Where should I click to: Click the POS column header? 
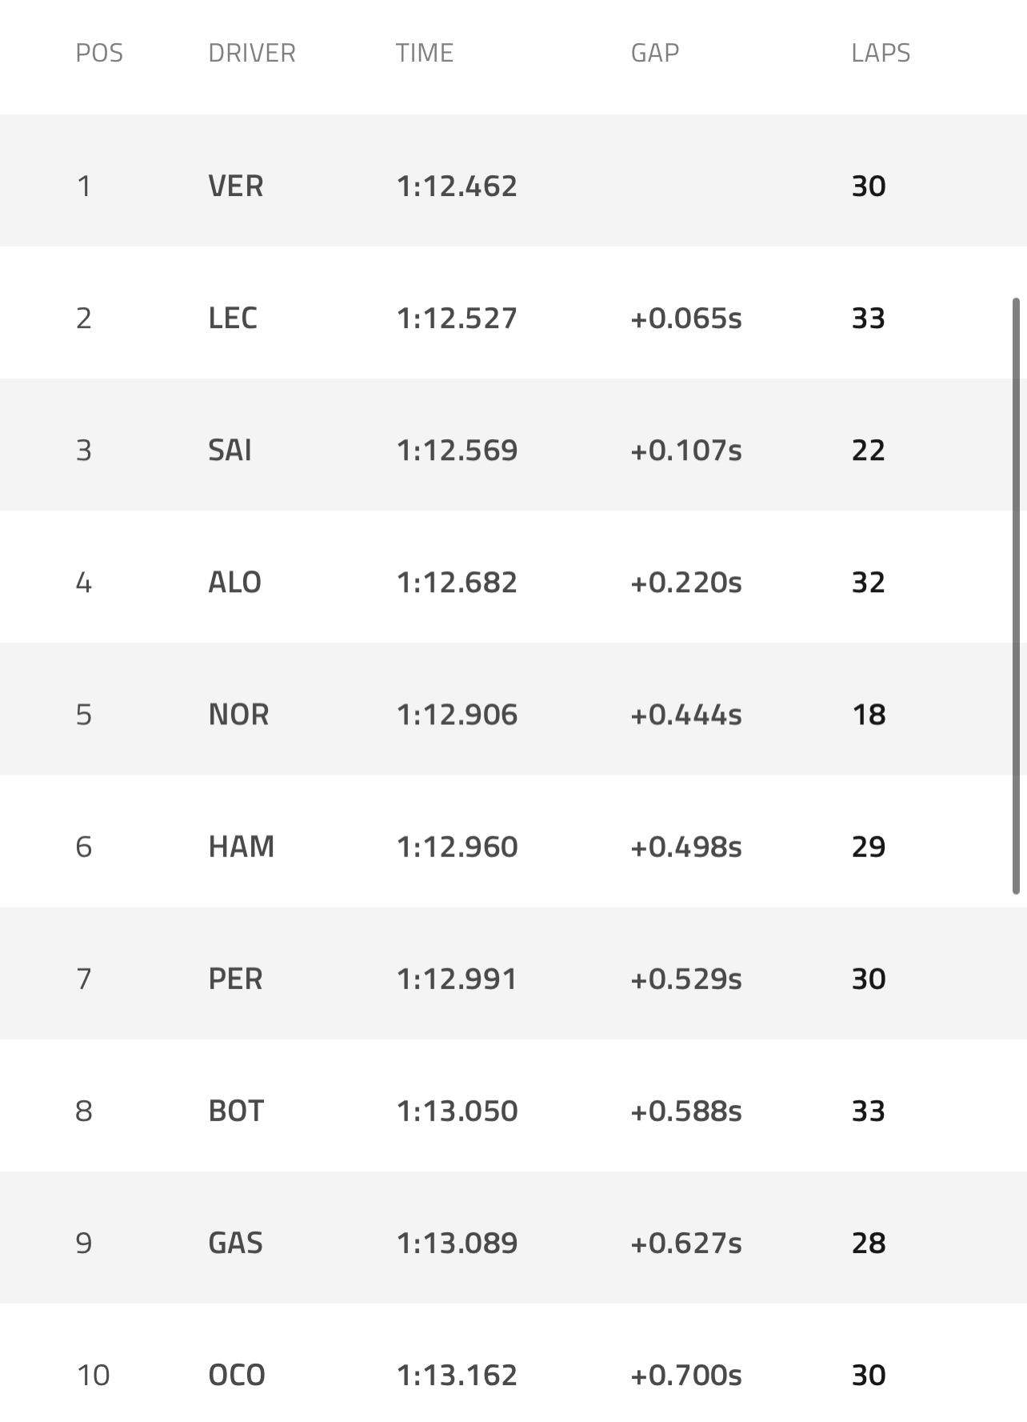click(99, 53)
